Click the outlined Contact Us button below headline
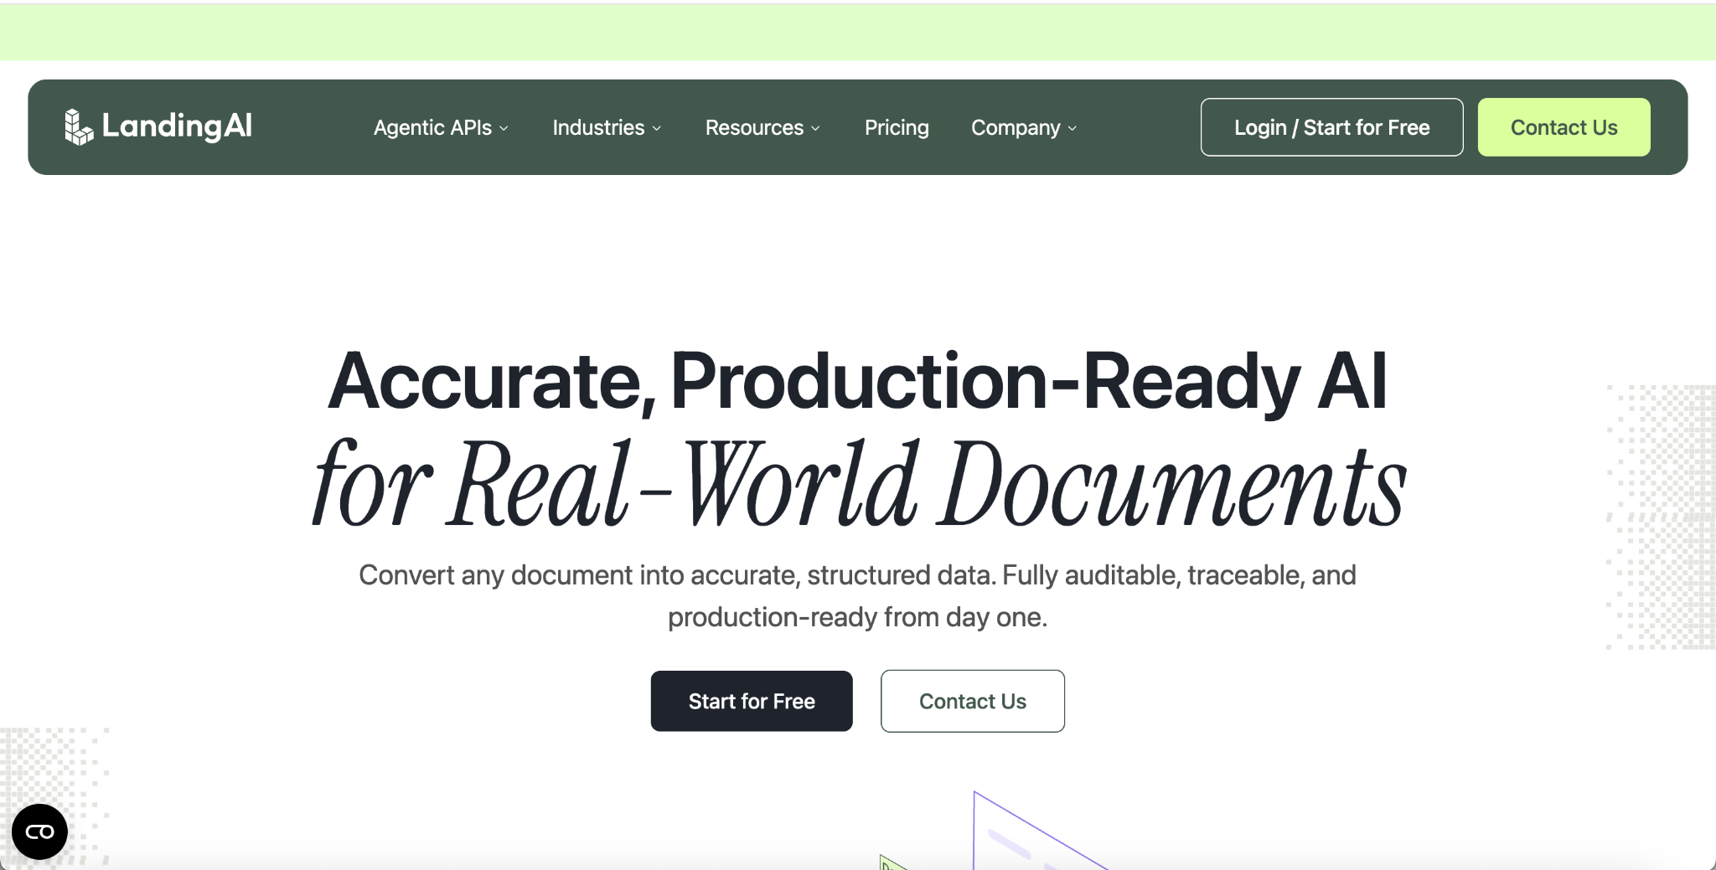 click(972, 701)
